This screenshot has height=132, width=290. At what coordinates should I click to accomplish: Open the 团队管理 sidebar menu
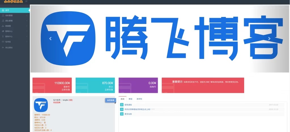point(15,21)
